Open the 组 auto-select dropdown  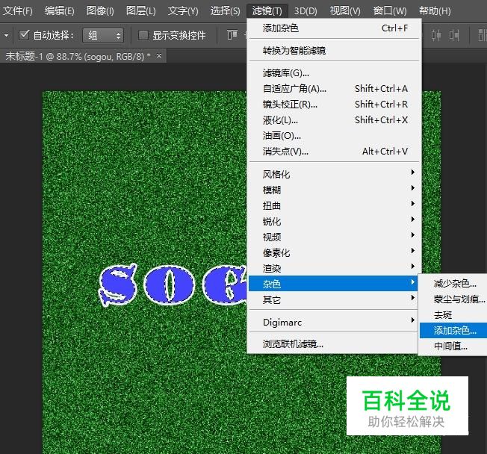[x=103, y=35]
